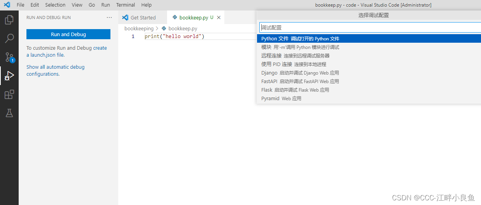Image resolution: width=481 pixels, height=205 pixels.
Task: Select the 远程连接 remote attach option
Action: click(x=369, y=56)
